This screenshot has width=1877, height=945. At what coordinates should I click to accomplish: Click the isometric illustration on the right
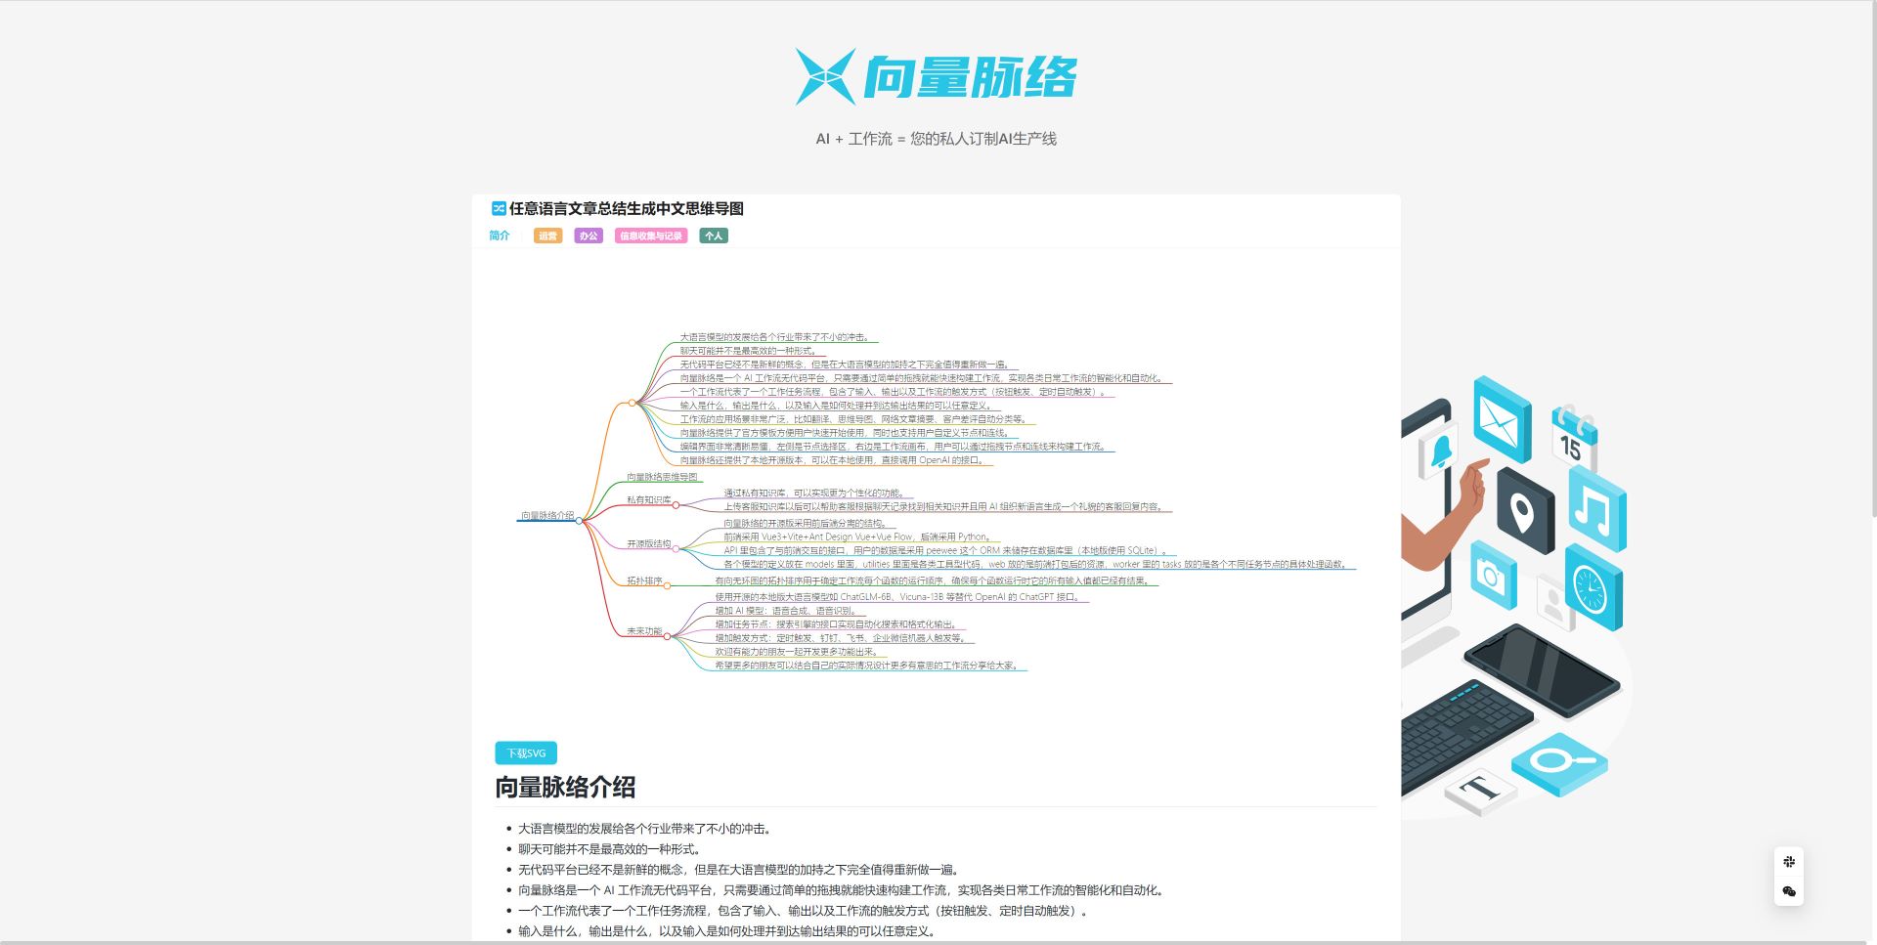tap(1517, 596)
